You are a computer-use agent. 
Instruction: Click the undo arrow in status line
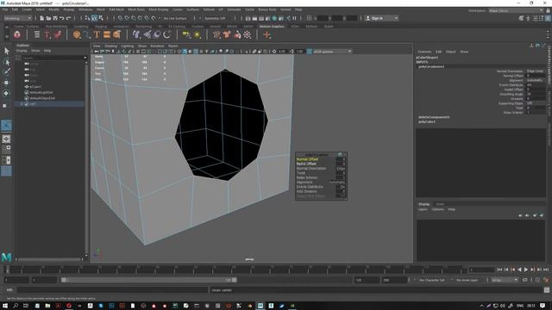pos(62,18)
